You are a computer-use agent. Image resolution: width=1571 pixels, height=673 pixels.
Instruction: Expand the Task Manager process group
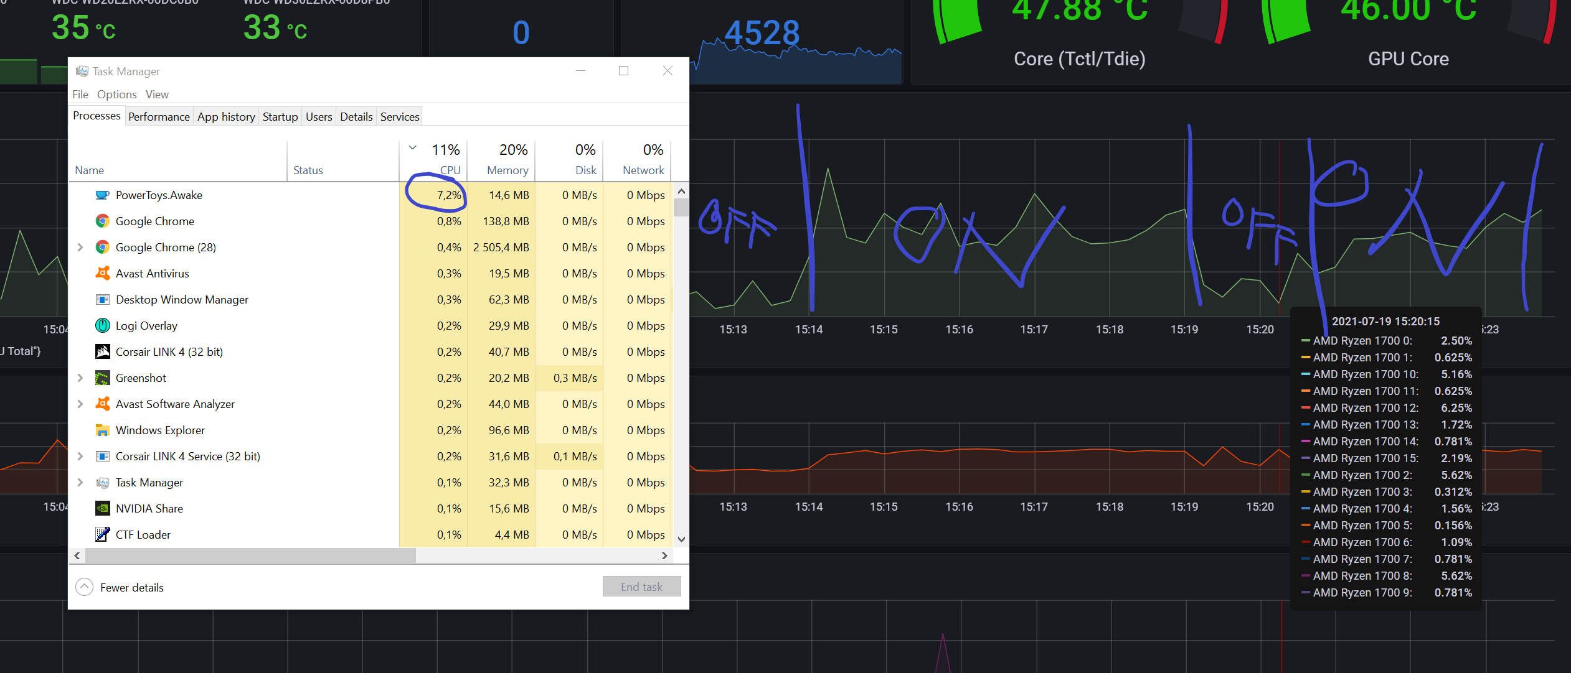(x=80, y=483)
